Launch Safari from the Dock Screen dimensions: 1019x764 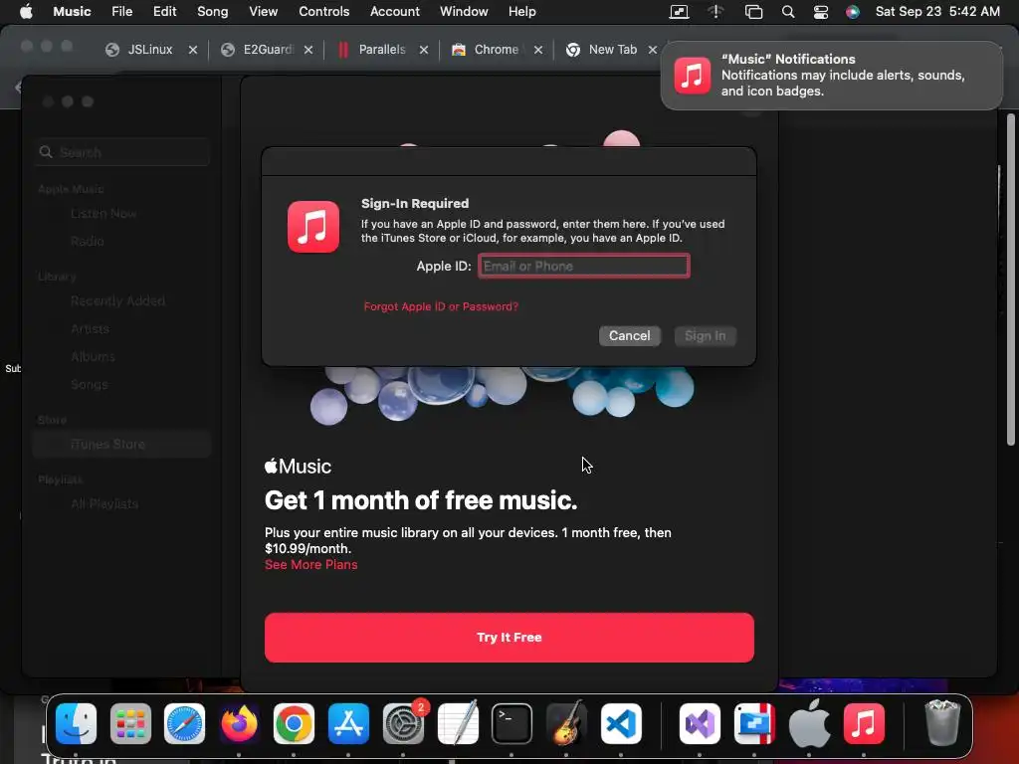click(184, 724)
